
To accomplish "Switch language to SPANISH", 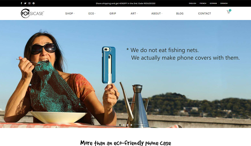I will pos(224,3).
